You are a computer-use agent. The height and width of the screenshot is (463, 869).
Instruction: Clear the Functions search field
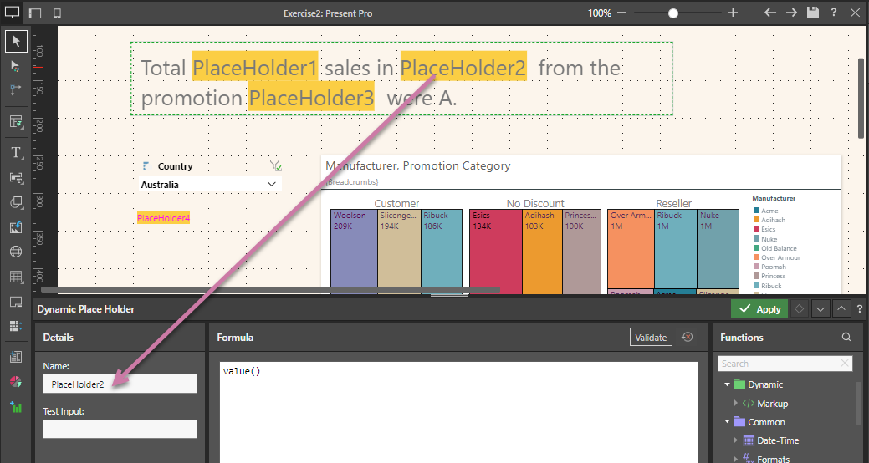tap(845, 364)
